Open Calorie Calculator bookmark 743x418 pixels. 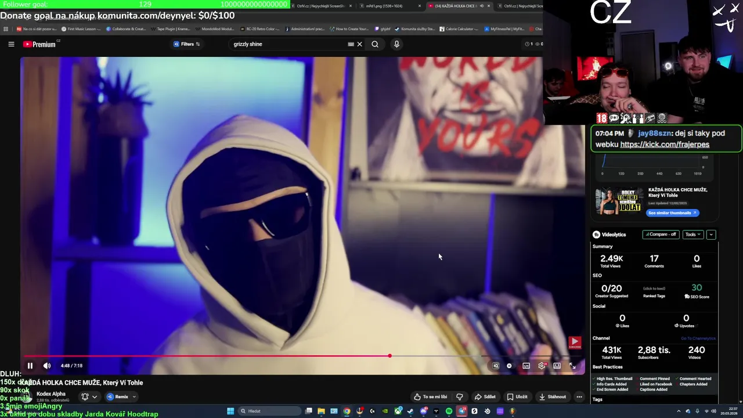[x=458, y=29]
